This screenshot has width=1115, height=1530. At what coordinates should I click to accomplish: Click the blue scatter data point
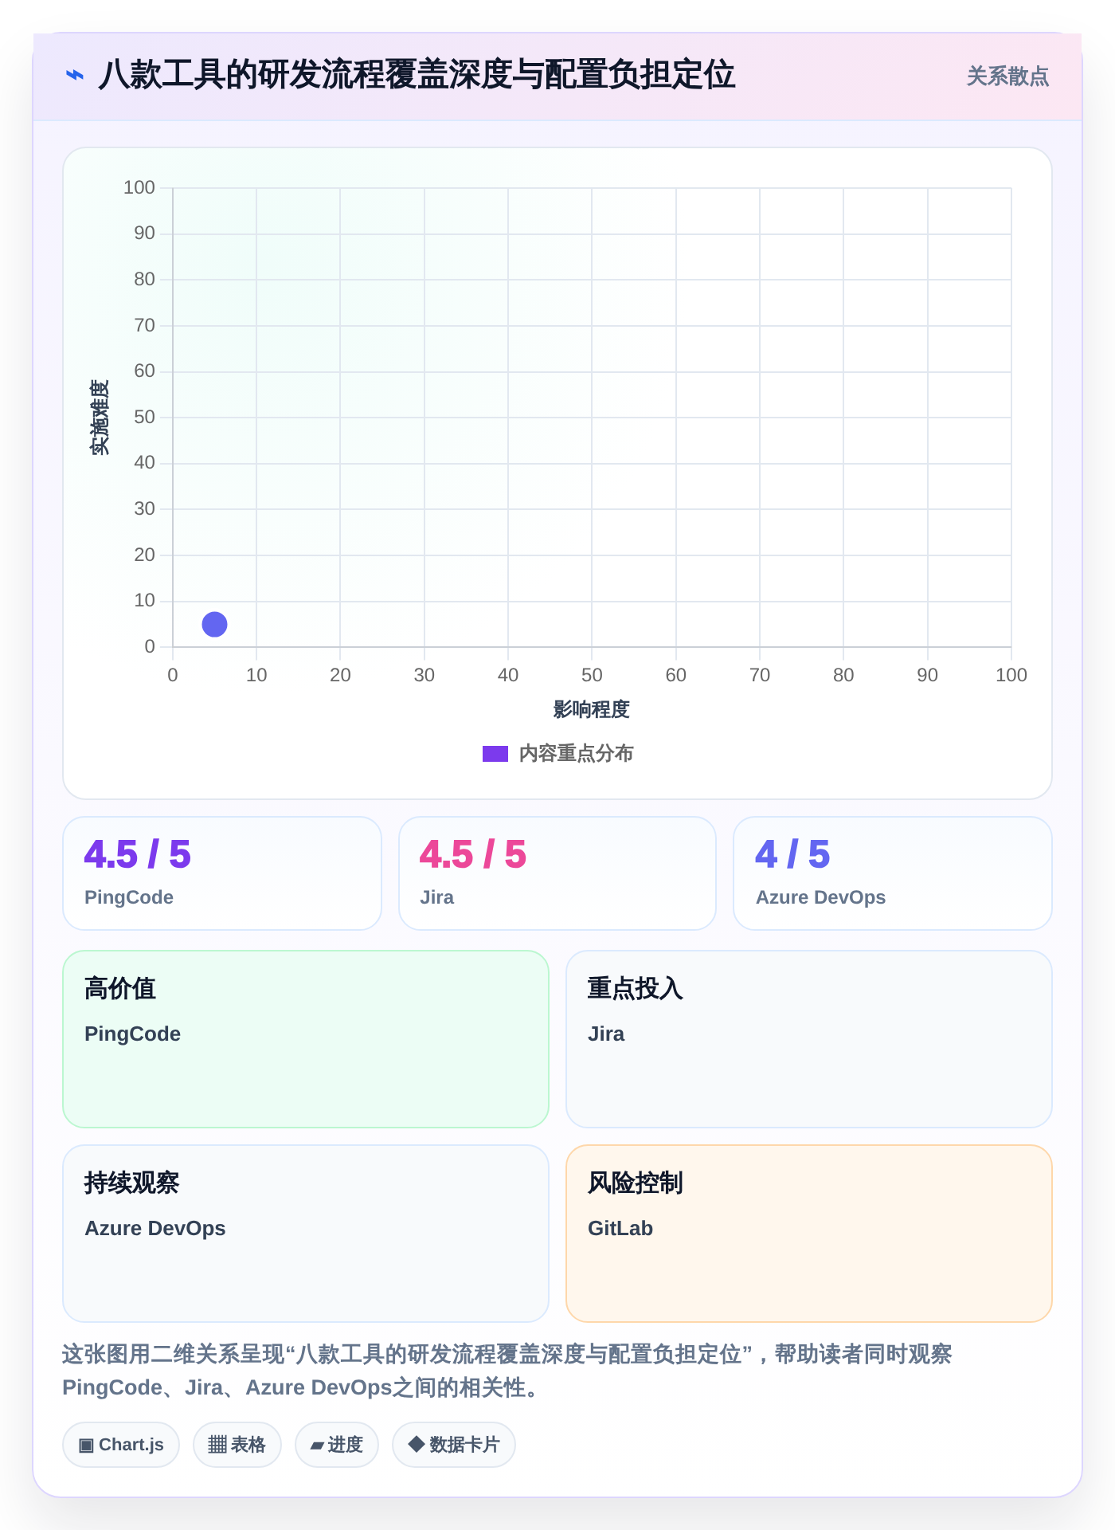point(214,624)
